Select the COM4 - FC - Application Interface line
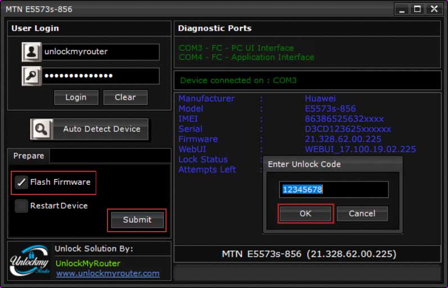 click(x=247, y=57)
